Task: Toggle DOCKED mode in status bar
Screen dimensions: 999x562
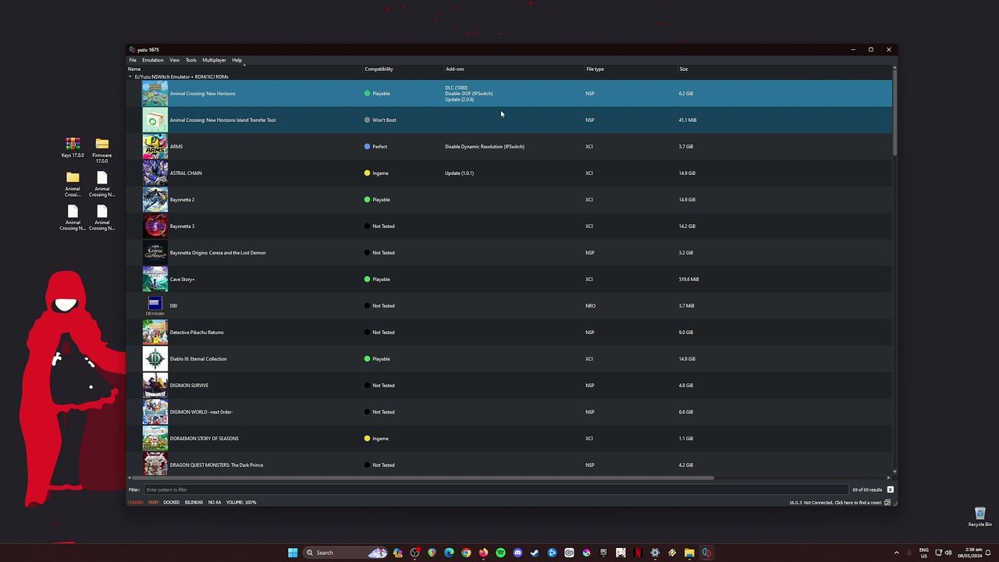Action: click(172, 502)
